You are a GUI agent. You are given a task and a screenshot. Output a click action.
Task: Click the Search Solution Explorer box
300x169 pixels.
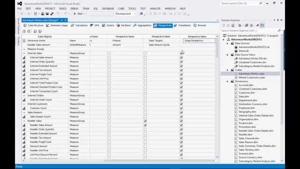coord(249,31)
